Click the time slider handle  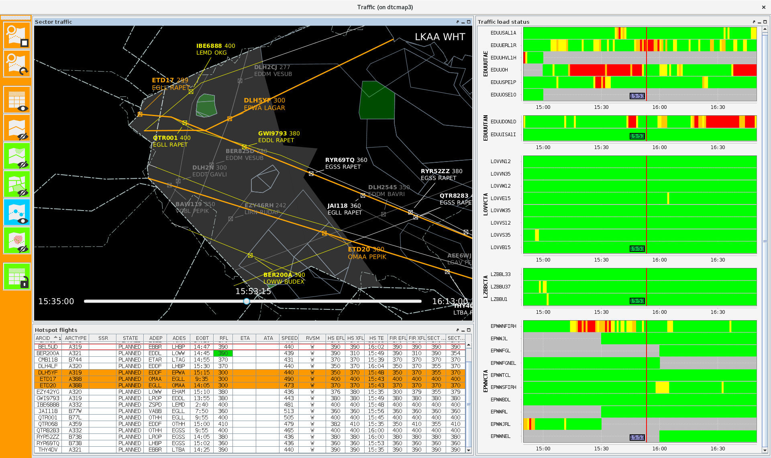247,301
